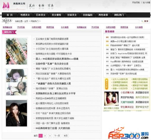
Task: Open recommended item 08 众多明星卷入
Action: (x=126, y=65)
